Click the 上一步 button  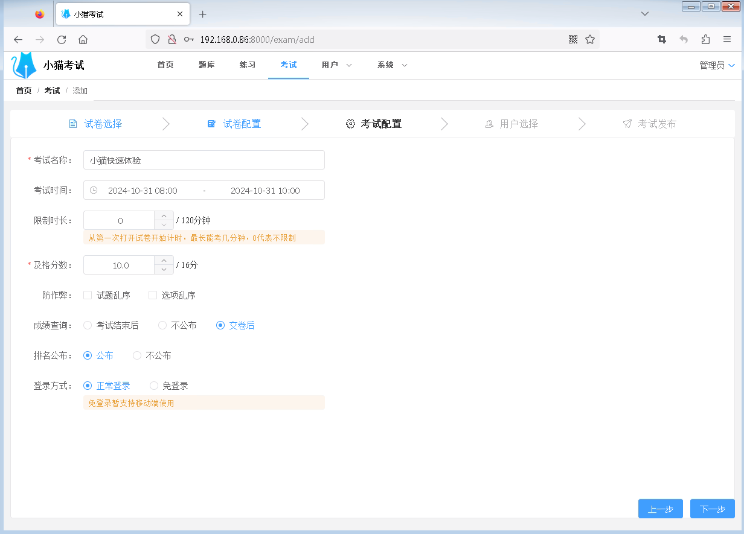click(660, 509)
